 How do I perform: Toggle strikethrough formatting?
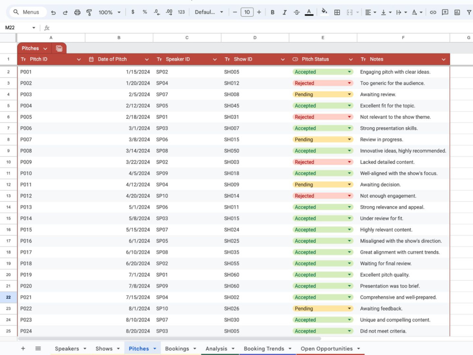coord(297,12)
